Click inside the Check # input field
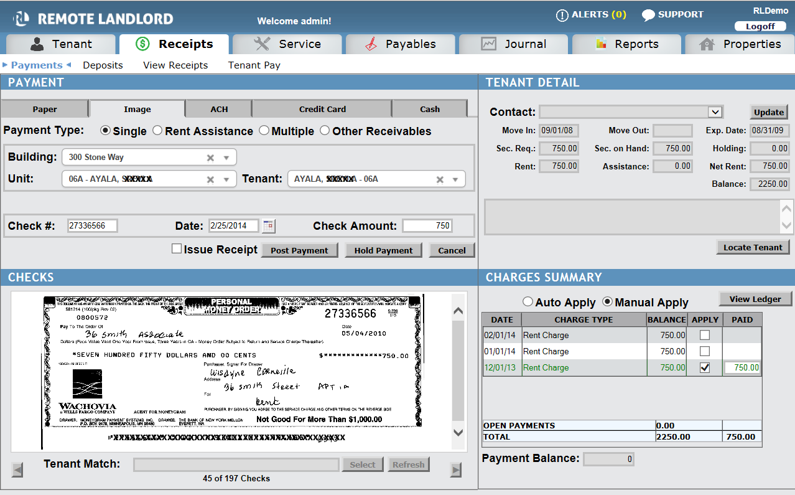The height and width of the screenshot is (495, 795). [x=92, y=225]
